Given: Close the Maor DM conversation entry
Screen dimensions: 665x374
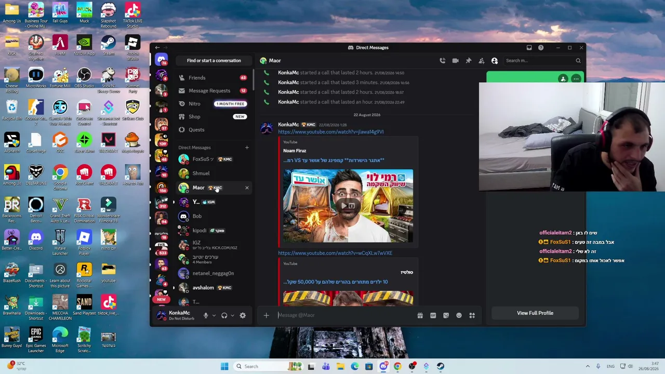Looking at the screenshot, I should click(x=247, y=188).
